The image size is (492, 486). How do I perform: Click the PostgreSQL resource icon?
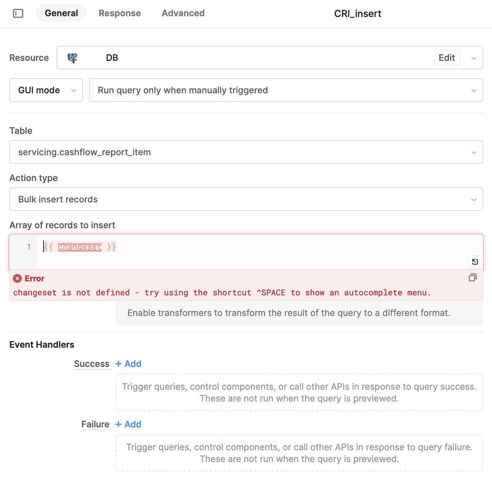click(72, 58)
